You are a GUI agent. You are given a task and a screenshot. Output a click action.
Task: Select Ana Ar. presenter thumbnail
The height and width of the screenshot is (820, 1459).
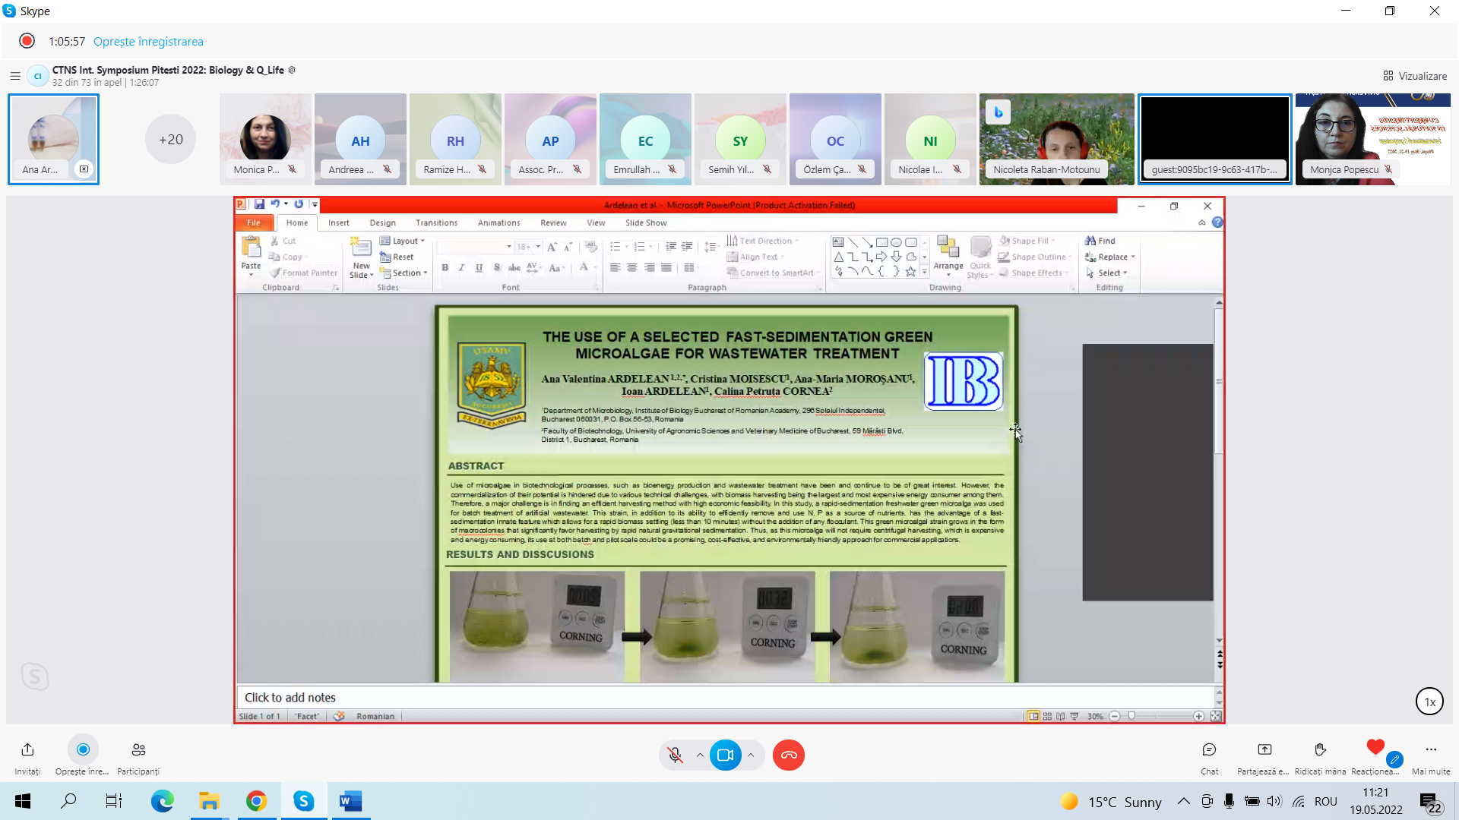53,139
